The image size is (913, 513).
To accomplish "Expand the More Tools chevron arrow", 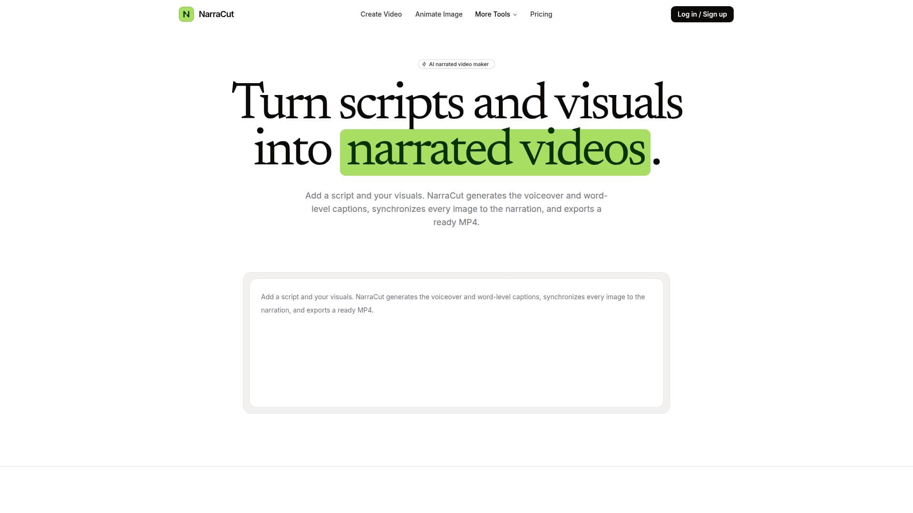I will (515, 15).
